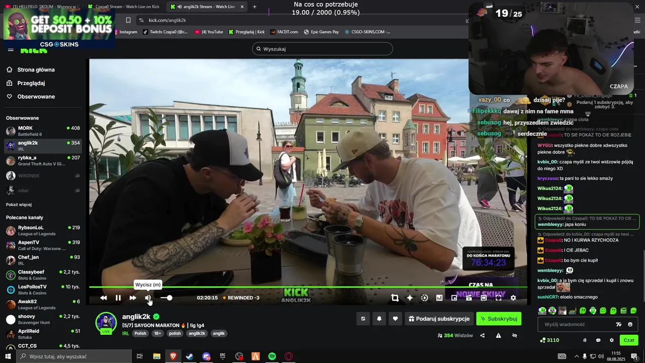Skip forward with the fast-forward arrows
645x363 pixels.
(133, 298)
